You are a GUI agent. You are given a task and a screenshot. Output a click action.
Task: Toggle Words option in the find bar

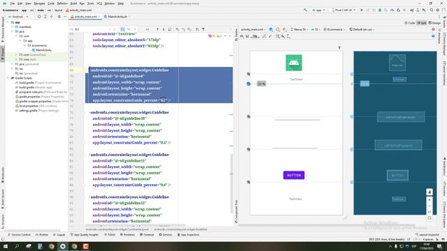pyautogui.click(x=129, y=29)
